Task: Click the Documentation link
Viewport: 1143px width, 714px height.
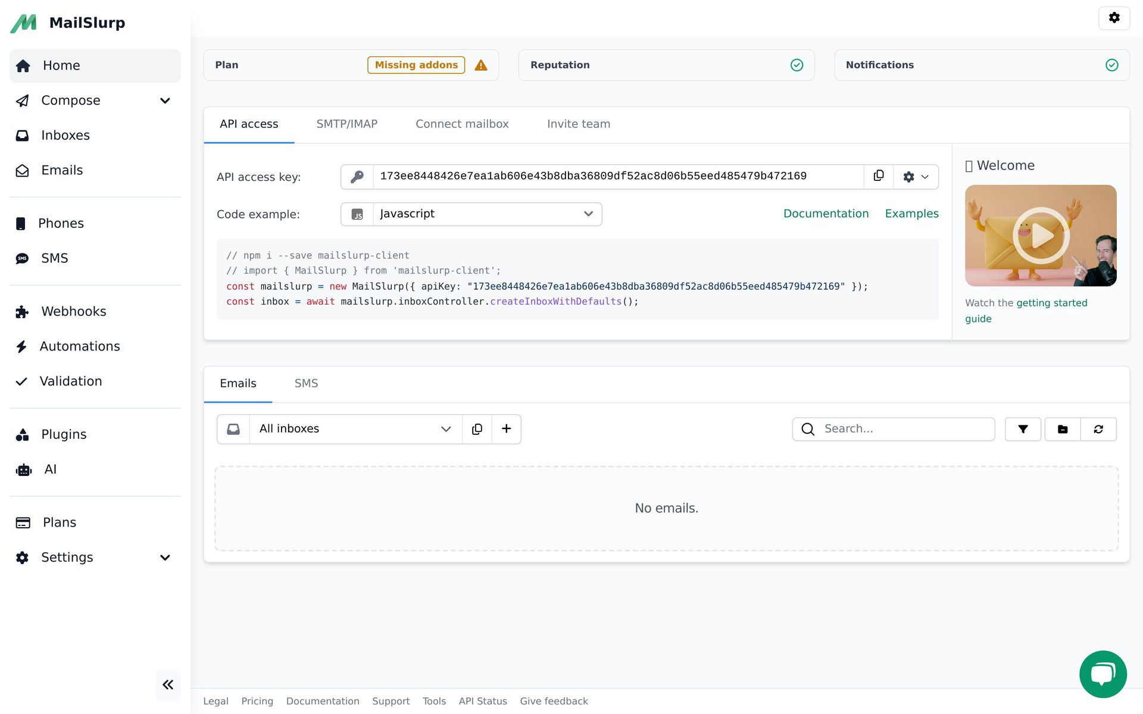Action: point(826,214)
